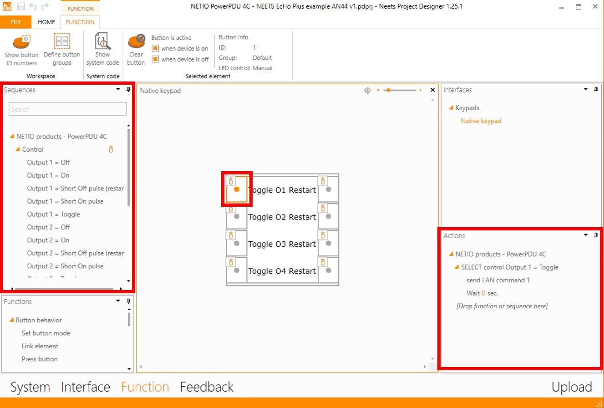Go to the System stage

[30, 387]
